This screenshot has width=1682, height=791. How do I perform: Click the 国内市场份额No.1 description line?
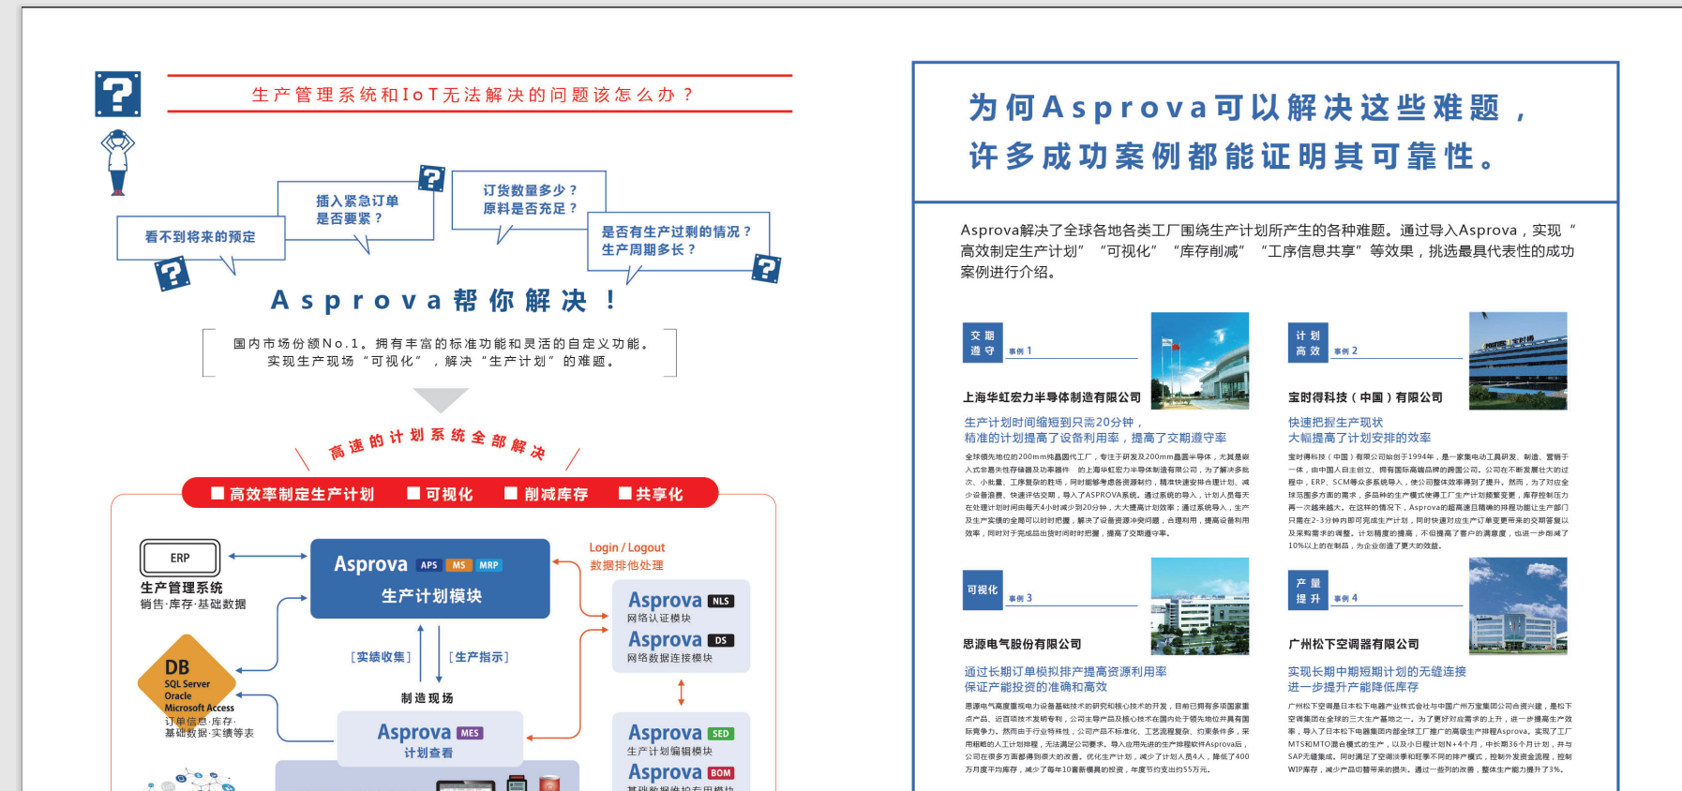[x=443, y=344]
